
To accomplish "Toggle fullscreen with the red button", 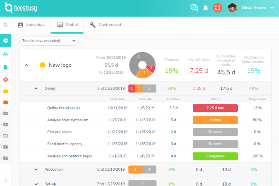I will pos(218,8).
